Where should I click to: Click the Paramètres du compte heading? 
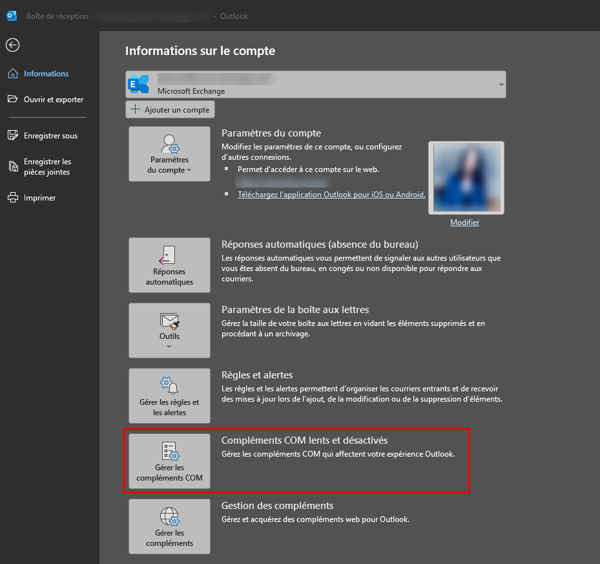click(271, 133)
